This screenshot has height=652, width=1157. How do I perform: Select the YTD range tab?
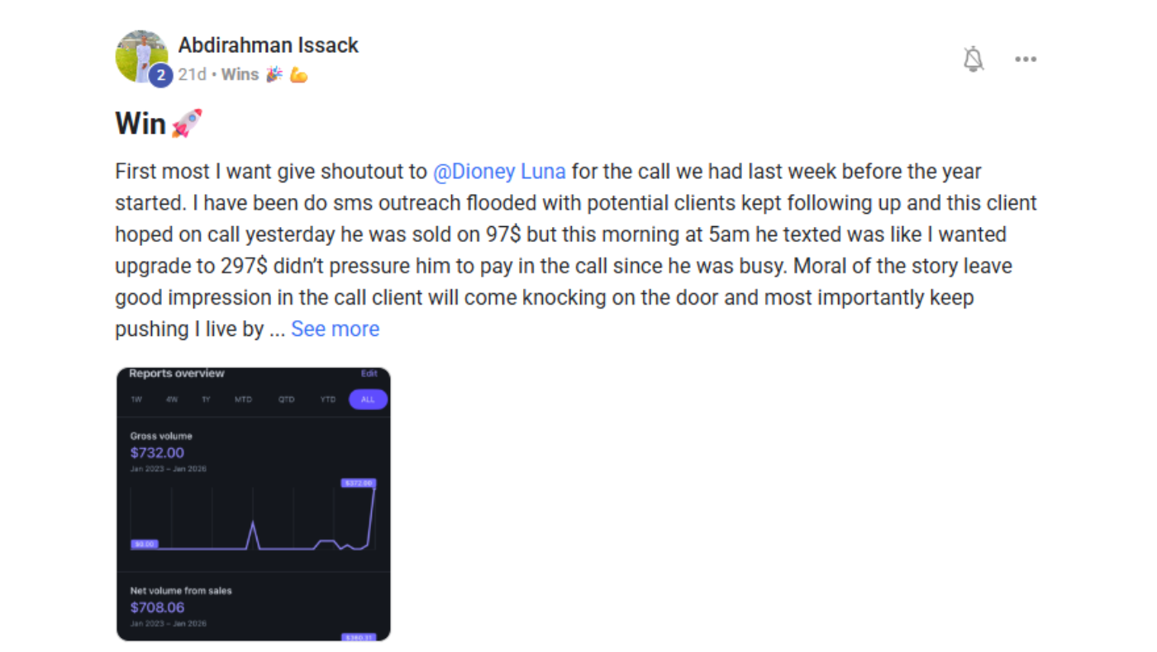pyautogui.click(x=328, y=399)
